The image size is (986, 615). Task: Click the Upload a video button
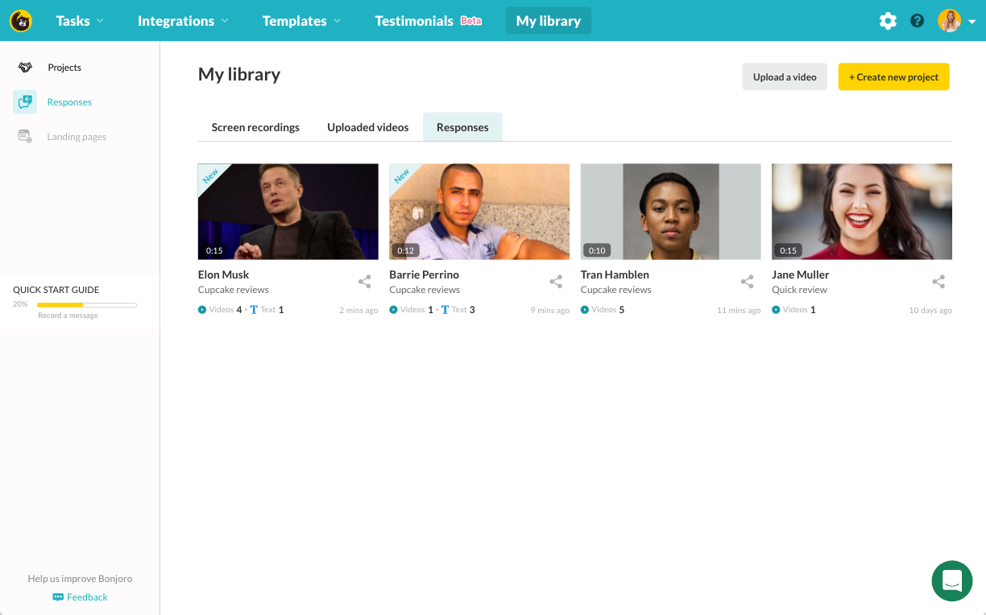point(785,77)
